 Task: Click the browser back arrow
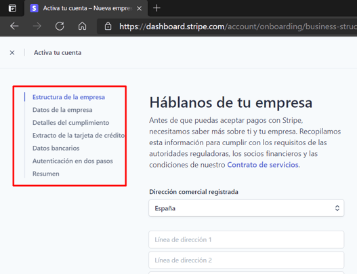[x=14, y=26]
